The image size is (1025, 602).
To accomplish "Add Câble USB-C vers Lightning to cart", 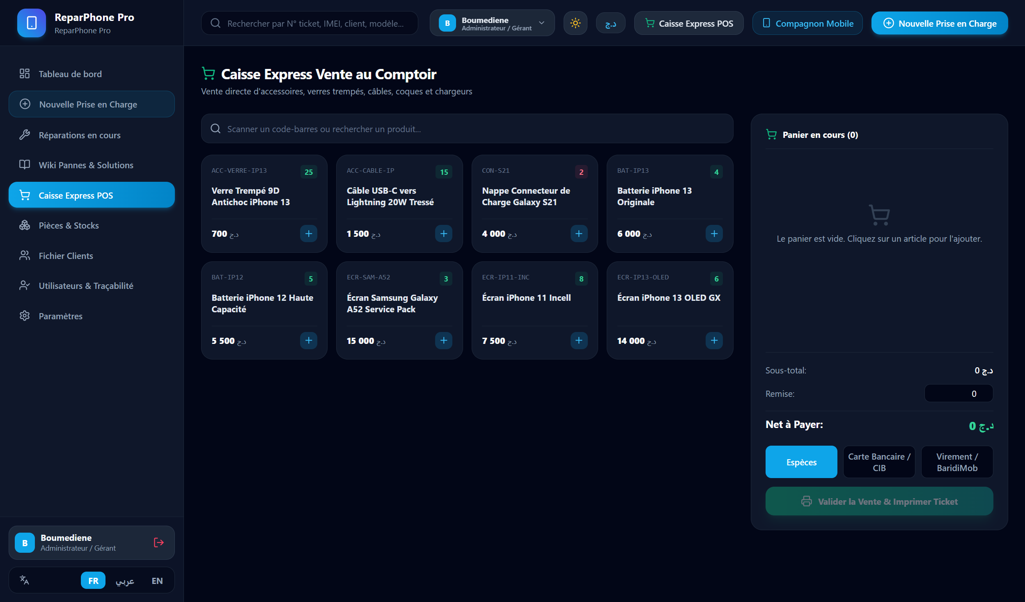I will [444, 233].
